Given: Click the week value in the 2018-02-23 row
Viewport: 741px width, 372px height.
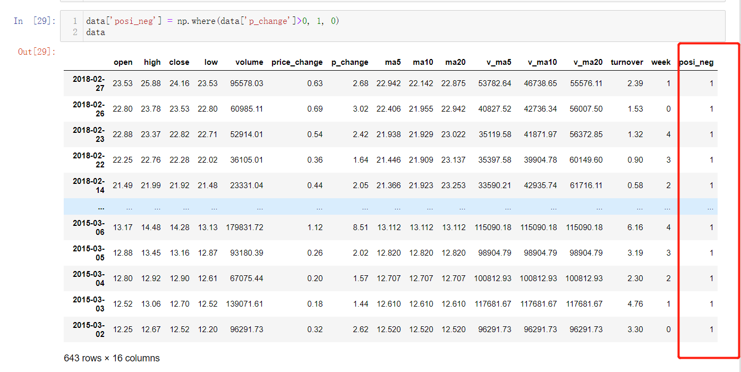Looking at the screenshot, I should pos(668,134).
